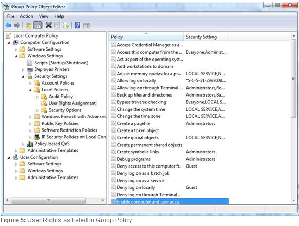Click the Allow log on locally policy icon
The image size is (299, 226).
coord(114,80)
